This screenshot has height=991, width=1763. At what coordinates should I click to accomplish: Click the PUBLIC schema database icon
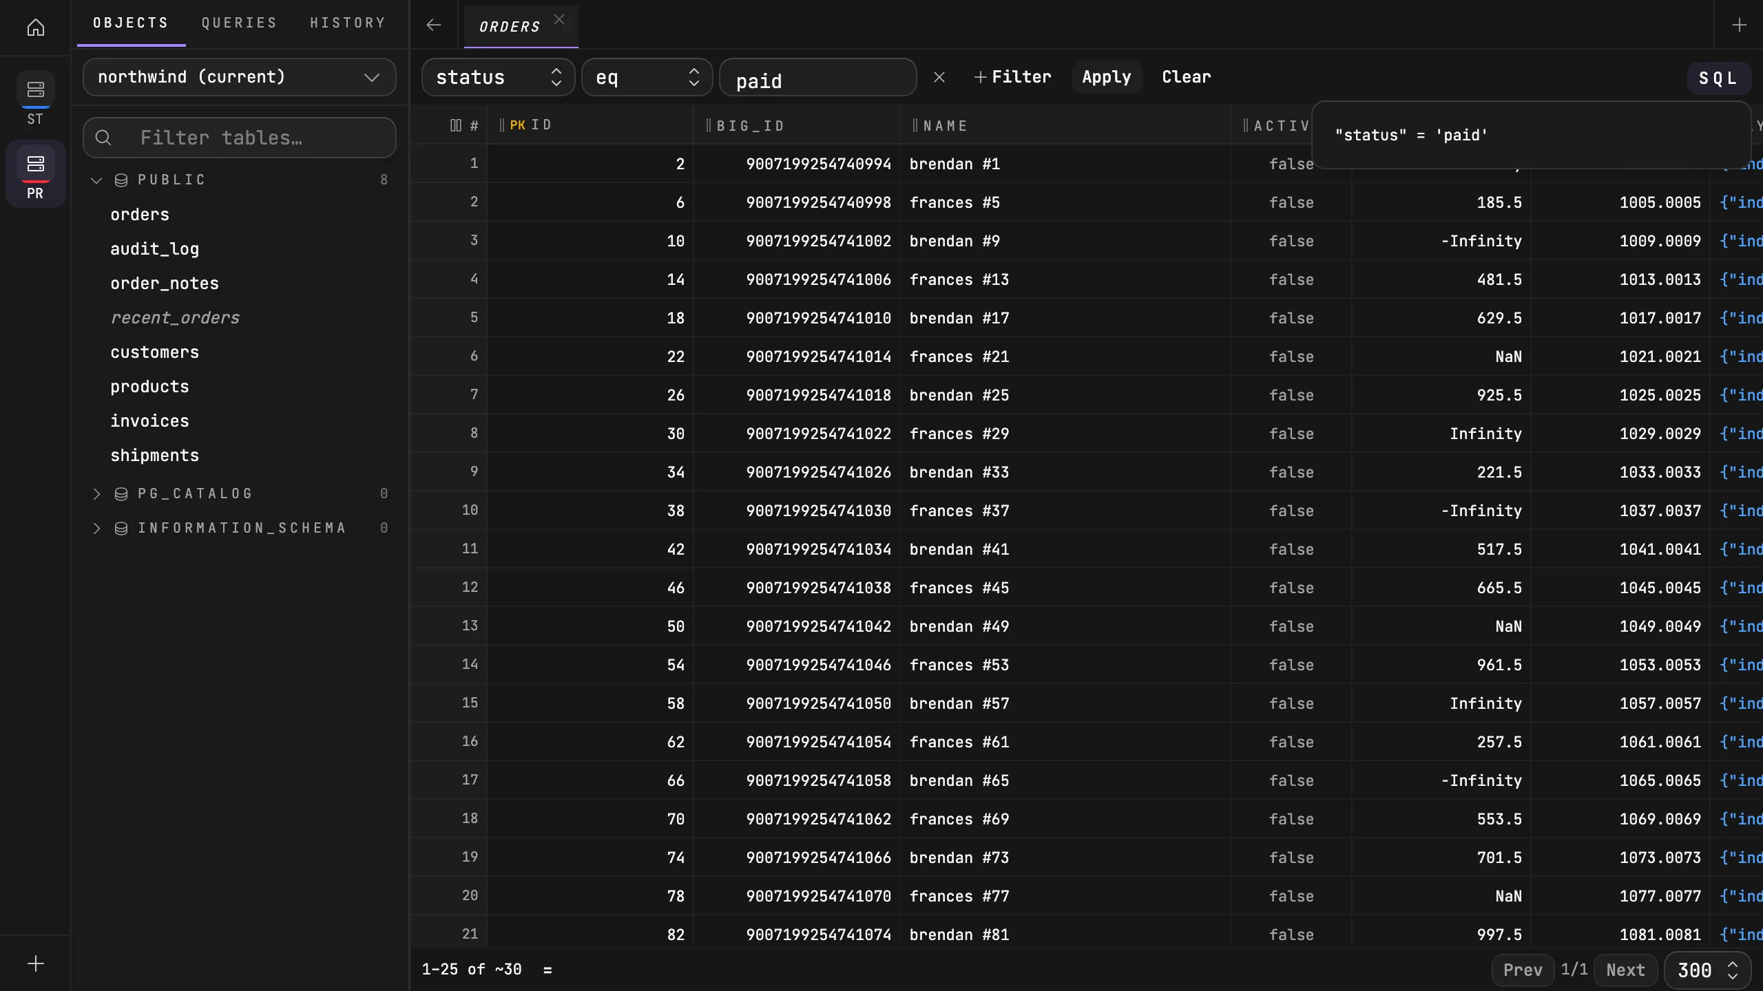click(121, 180)
